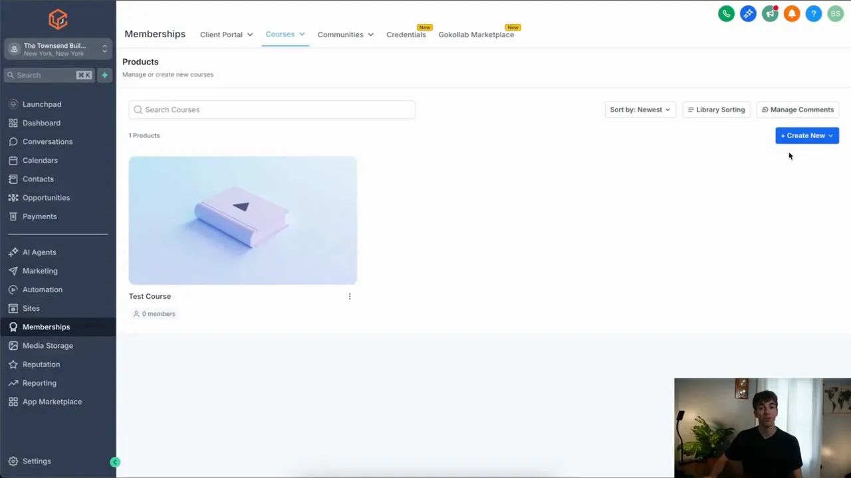
Task: Expand the Client Portal dropdown
Action: tap(226, 35)
